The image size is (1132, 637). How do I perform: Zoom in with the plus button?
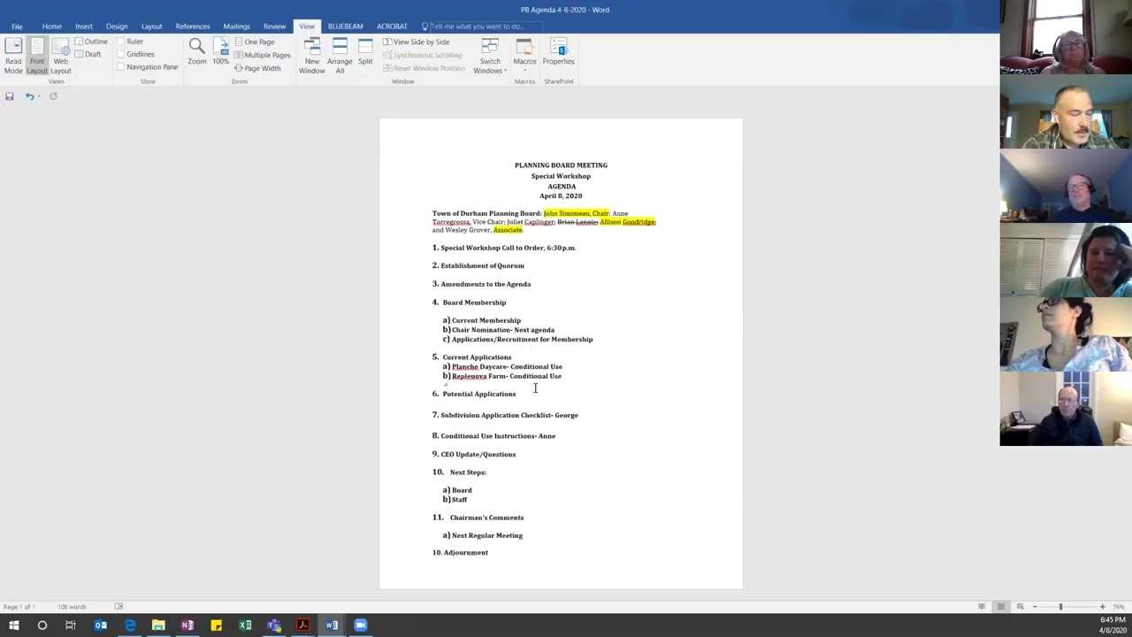coord(1102,607)
